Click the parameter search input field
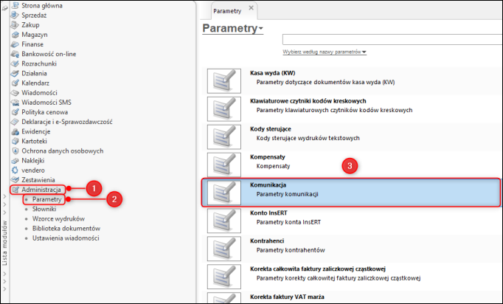503x304 pixels. pos(391,40)
